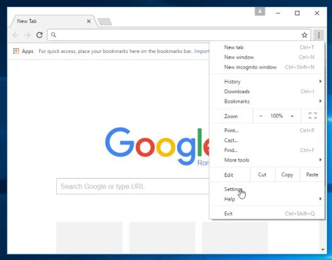This screenshot has height=260, width=332.
Task: Maximize the Chrome window
Action: click(297, 13)
